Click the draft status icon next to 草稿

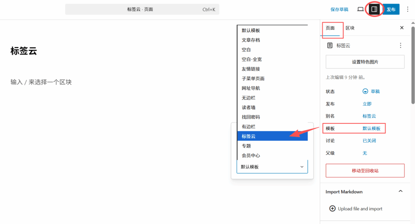pos(365,91)
